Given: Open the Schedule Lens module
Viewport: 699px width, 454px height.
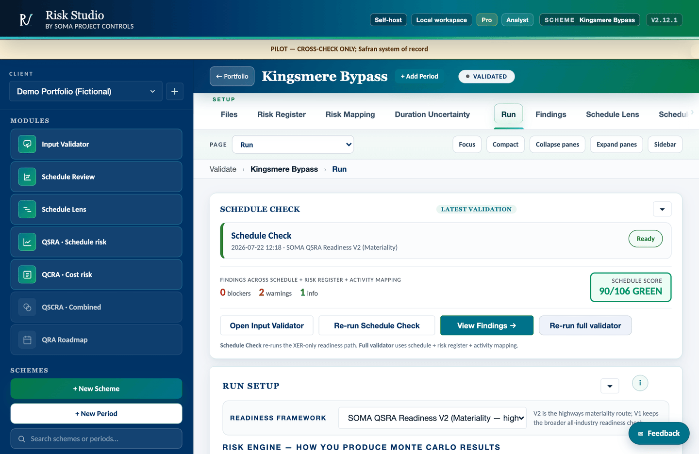Looking at the screenshot, I should point(96,209).
